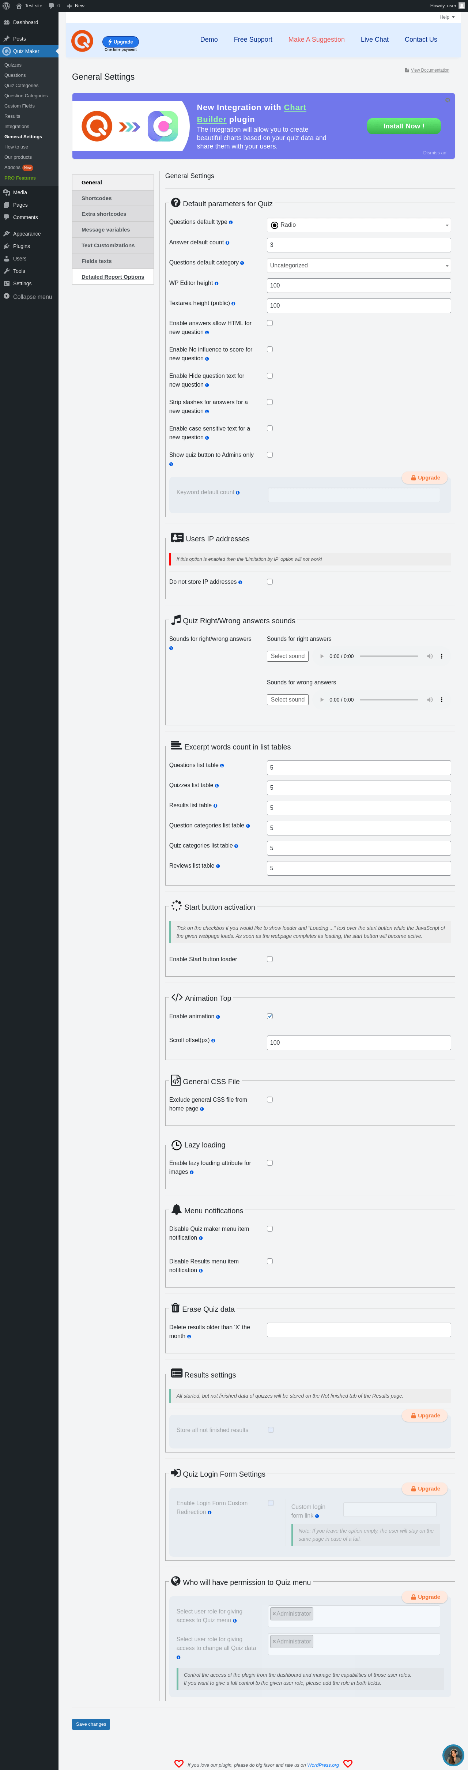Expand Questions default category dropdown
Image resolution: width=468 pixels, height=1770 pixels.
358,265
